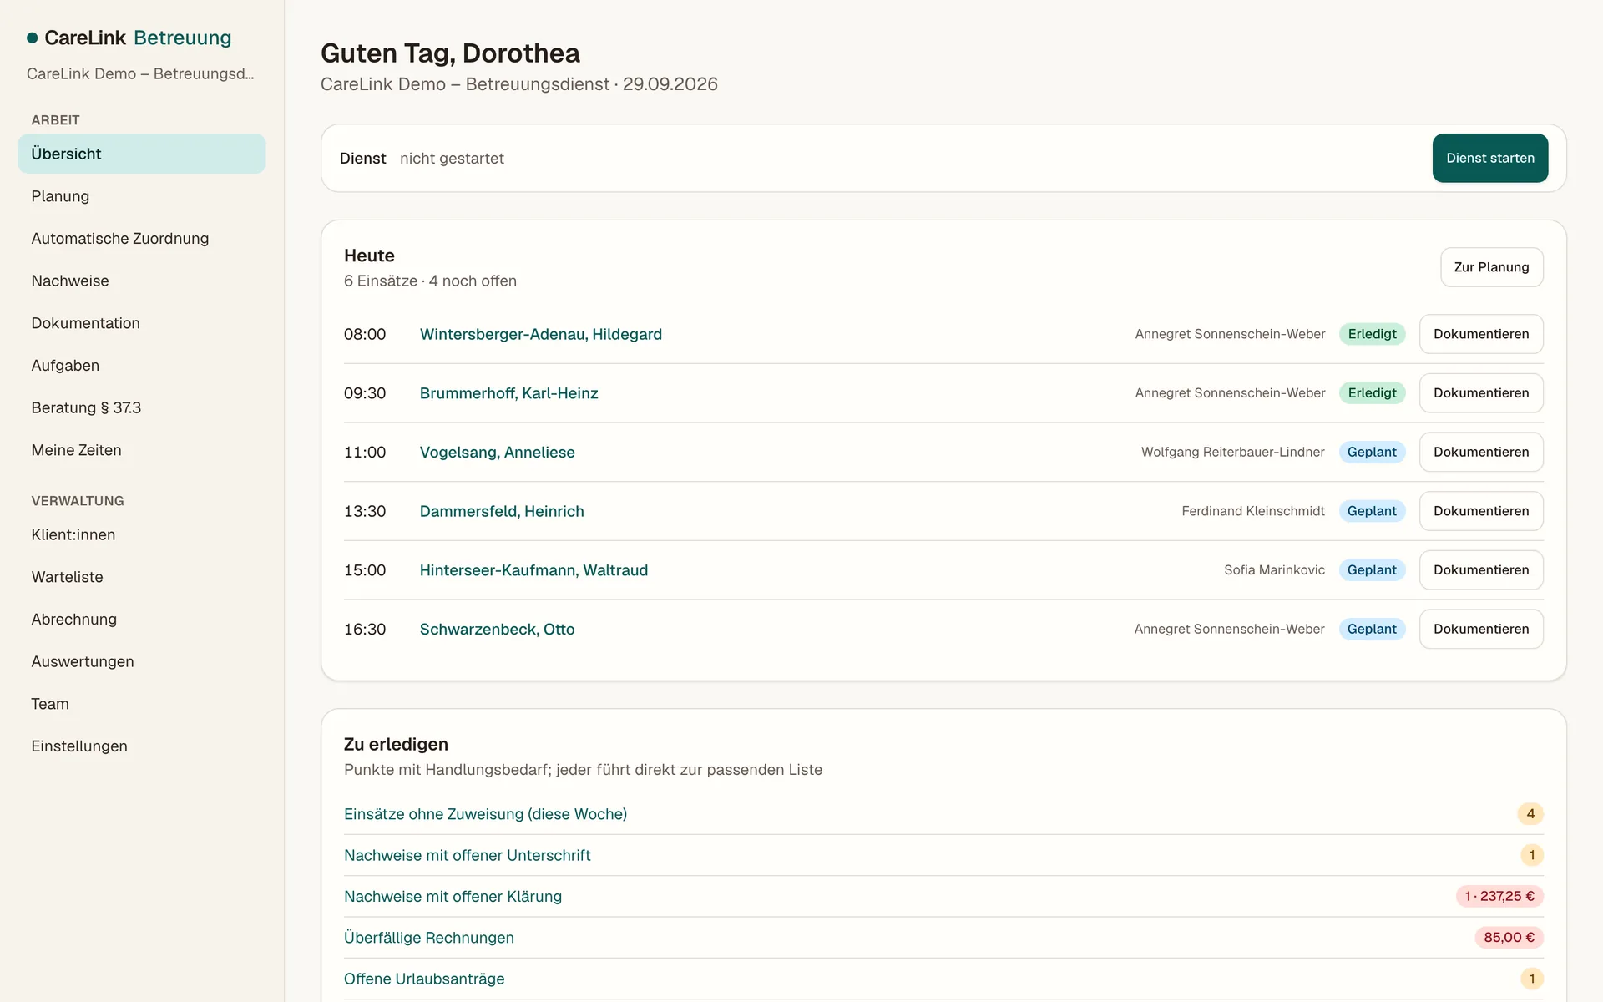Document the 11:00 Vogelsang visit

1481,452
